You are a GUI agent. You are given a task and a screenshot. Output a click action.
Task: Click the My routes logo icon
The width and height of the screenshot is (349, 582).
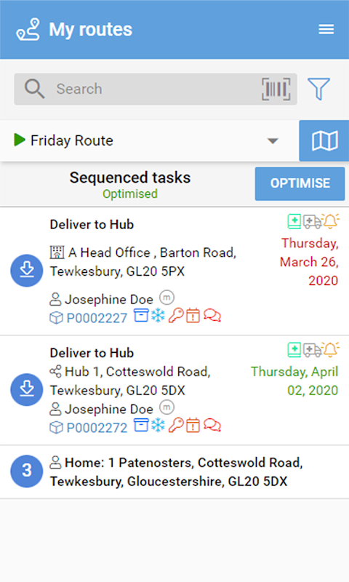click(28, 29)
